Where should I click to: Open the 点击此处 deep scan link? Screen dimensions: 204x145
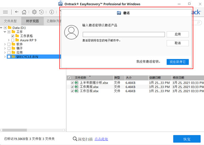point(101,139)
